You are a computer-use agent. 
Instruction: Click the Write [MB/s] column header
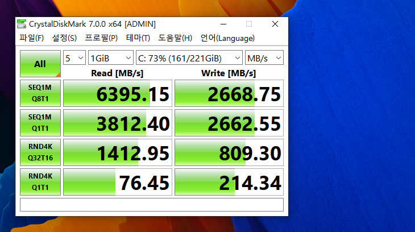pos(229,73)
